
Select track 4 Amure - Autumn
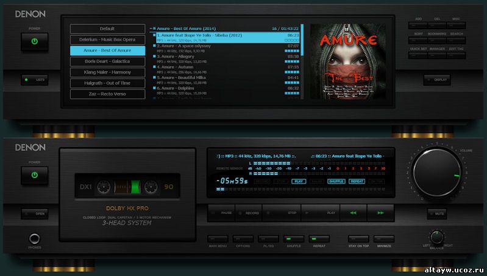228,69
